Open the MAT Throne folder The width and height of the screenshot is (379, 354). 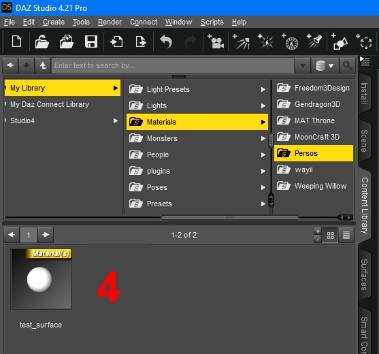(x=314, y=120)
